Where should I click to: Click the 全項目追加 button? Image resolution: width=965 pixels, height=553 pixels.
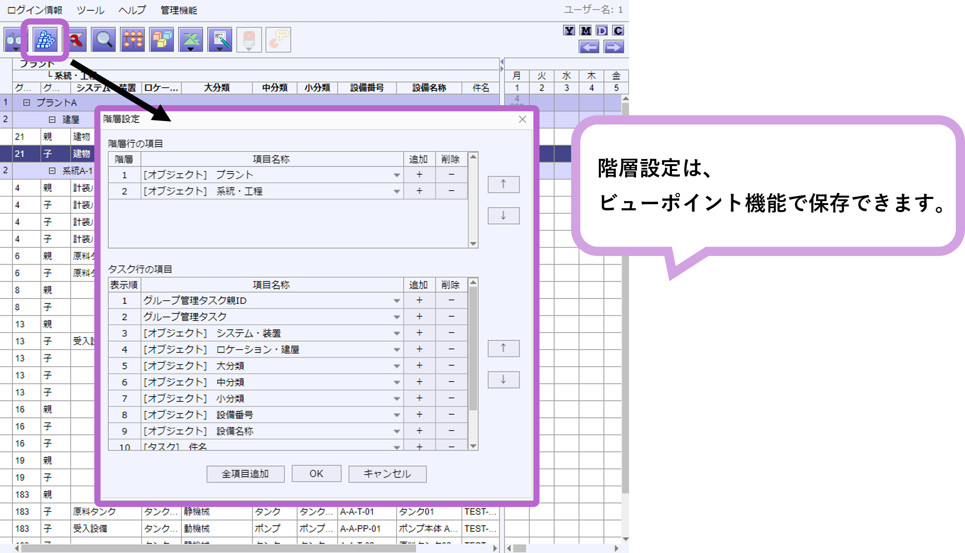point(245,474)
